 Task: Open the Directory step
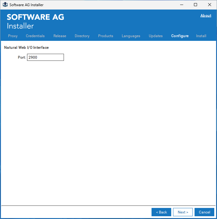[82, 36]
